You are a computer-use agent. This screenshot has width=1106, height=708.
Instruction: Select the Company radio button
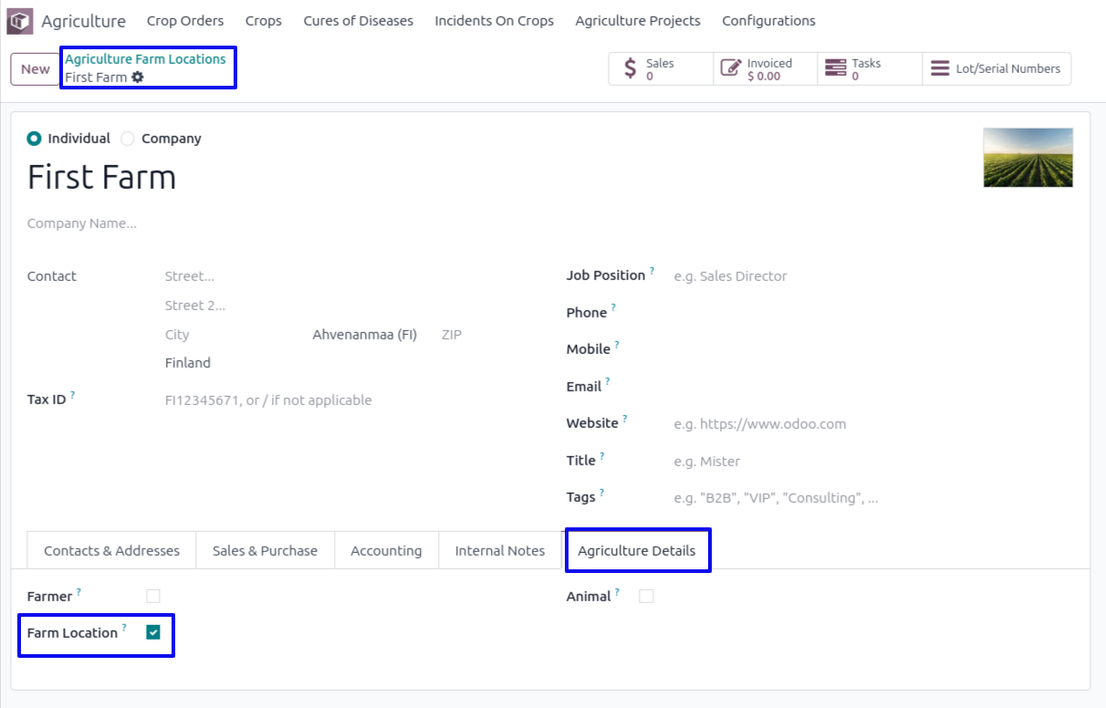pyautogui.click(x=128, y=139)
